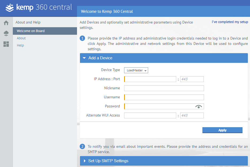Click the Welcome to Kemp 360 Central title
Screen dimensions: 250x167
click(x=107, y=11)
